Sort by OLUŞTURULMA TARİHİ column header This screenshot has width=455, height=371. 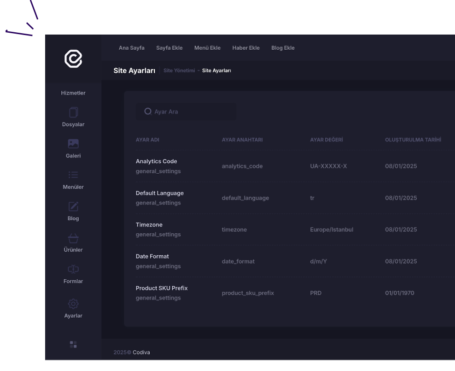[x=413, y=140]
